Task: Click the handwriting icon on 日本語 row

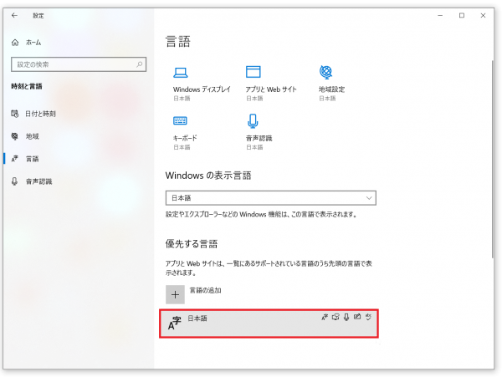Action: pyautogui.click(x=357, y=317)
